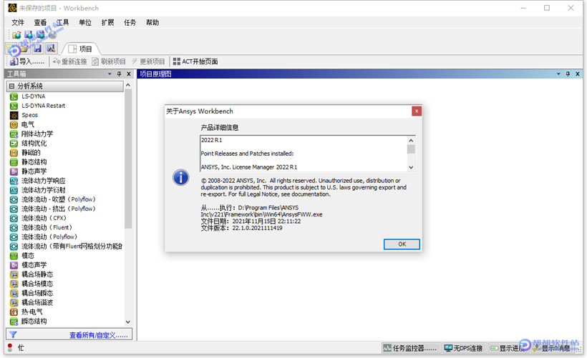Click the Save project floppy-disk icon
The height and width of the screenshot is (358, 587).
pos(37,48)
